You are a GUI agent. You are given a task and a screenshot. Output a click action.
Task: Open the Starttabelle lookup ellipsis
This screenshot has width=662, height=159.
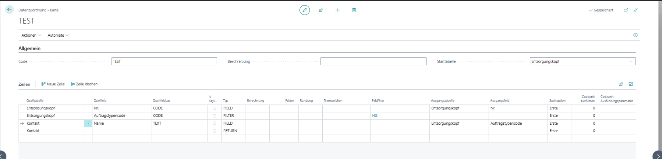pyautogui.click(x=632, y=61)
